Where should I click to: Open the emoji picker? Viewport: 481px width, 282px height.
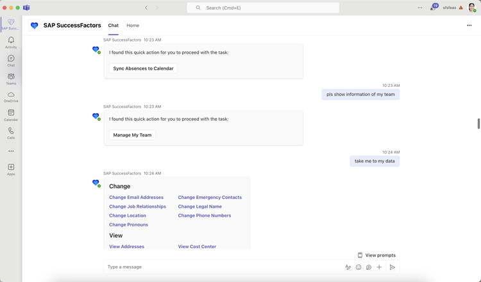click(359, 267)
